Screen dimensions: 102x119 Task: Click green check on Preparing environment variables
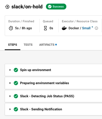[x=16, y=83]
